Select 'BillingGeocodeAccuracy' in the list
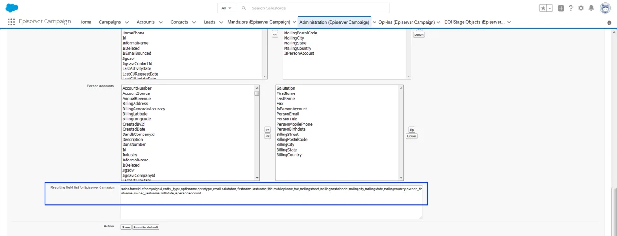617x236 pixels. coord(144,109)
